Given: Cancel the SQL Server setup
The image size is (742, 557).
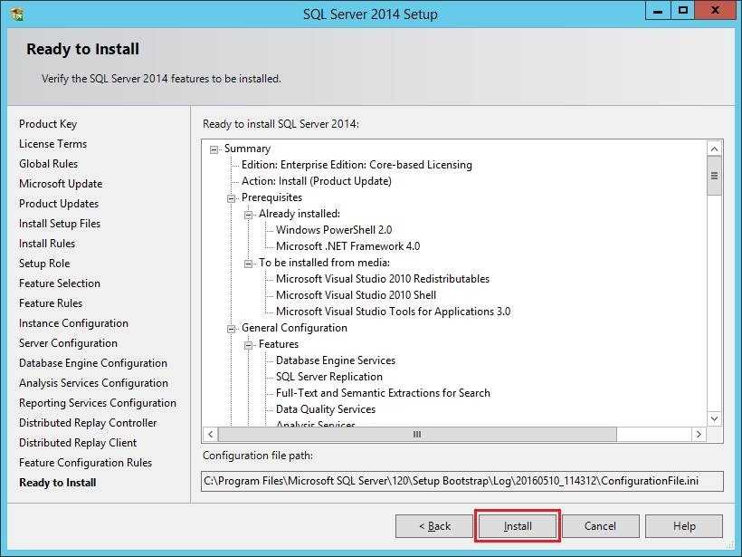Looking at the screenshot, I should [600, 526].
